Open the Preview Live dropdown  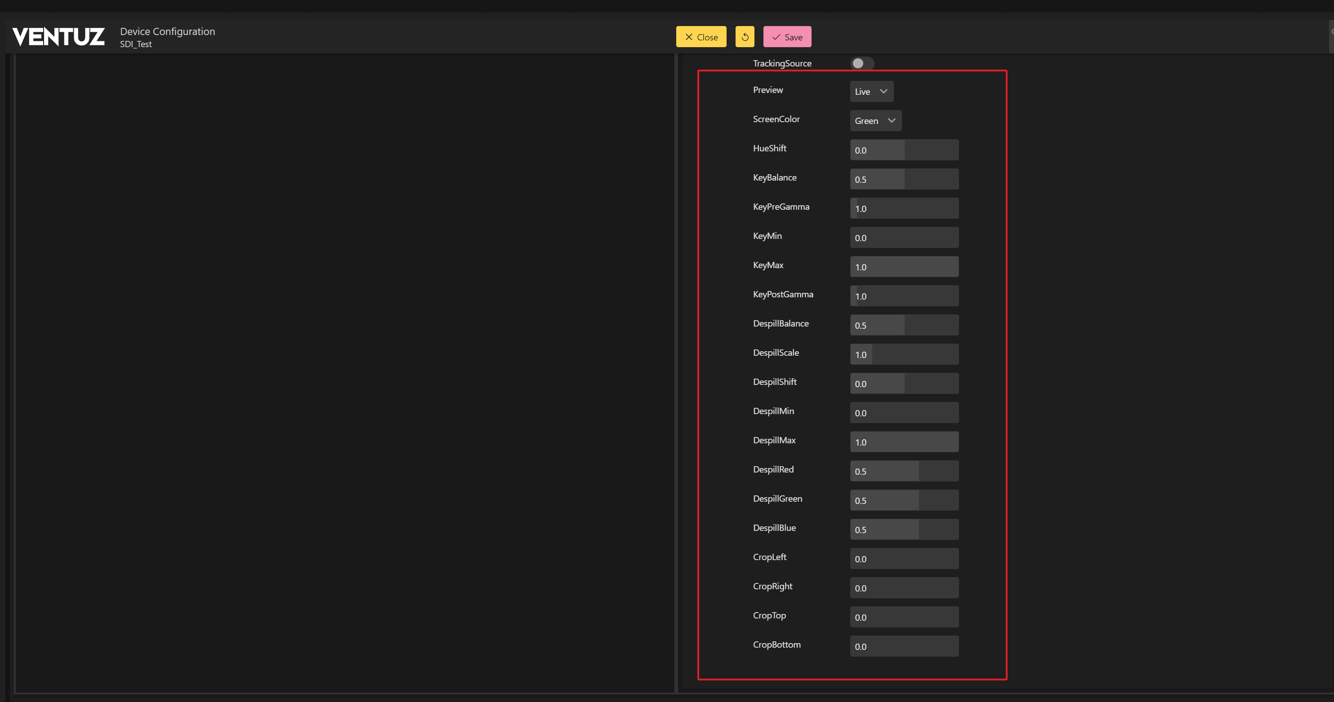pos(871,92)
